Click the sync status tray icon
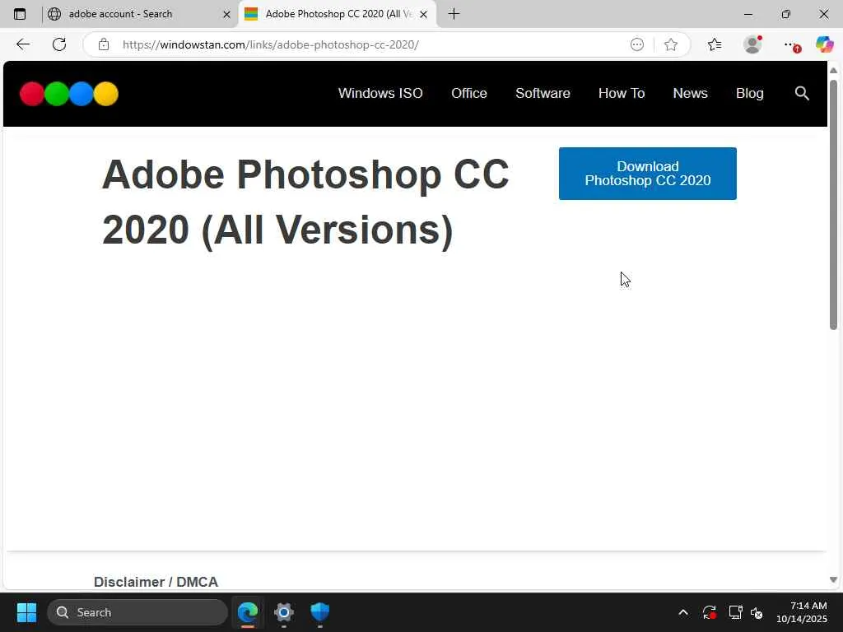Screen dimensions: 843x632 (x=709, y=612)
